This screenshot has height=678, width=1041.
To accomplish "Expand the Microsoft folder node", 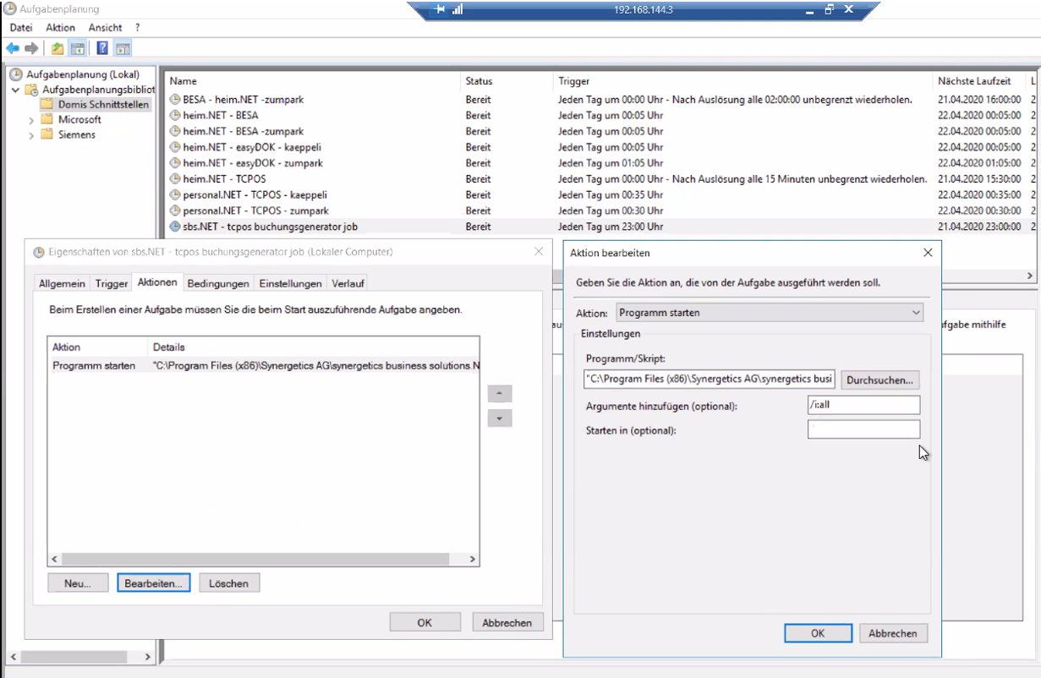I will pyautogui.click(x=31, y=120).
